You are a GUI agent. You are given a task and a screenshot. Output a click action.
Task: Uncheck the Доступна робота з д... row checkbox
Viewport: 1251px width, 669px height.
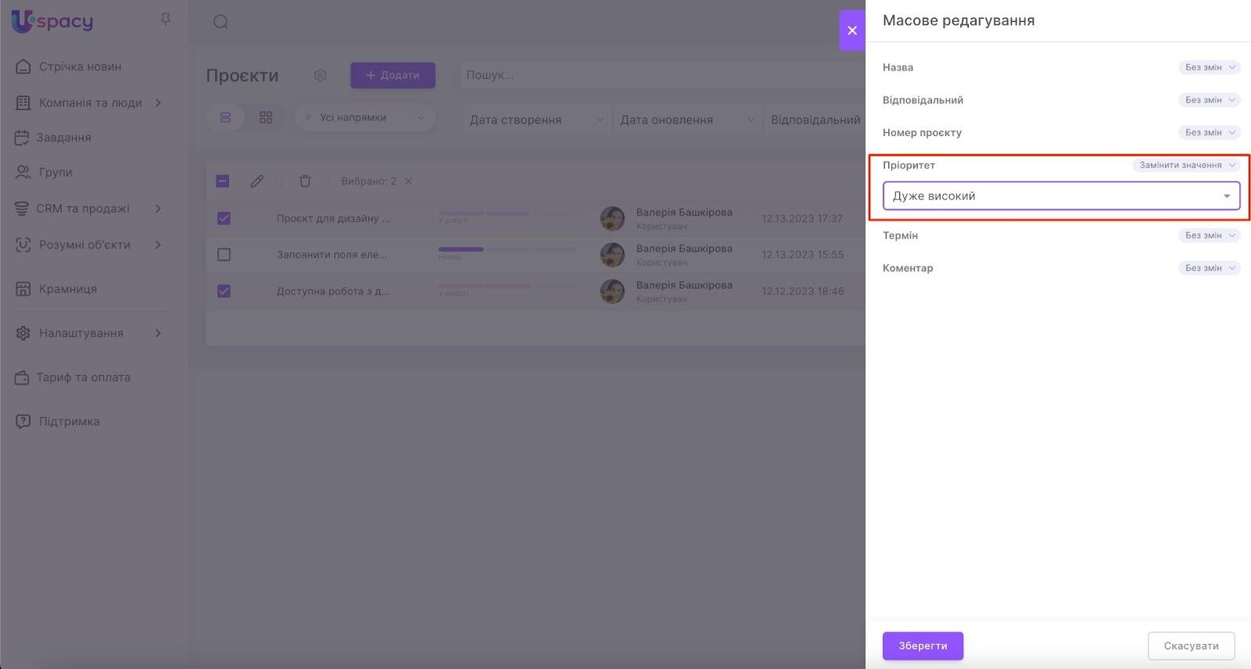point(224,291)
